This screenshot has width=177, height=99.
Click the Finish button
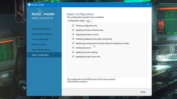[x=143, y=92]
